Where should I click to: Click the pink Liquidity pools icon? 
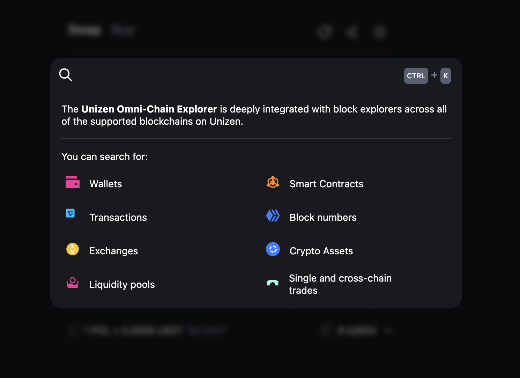(x=73, y=283)
